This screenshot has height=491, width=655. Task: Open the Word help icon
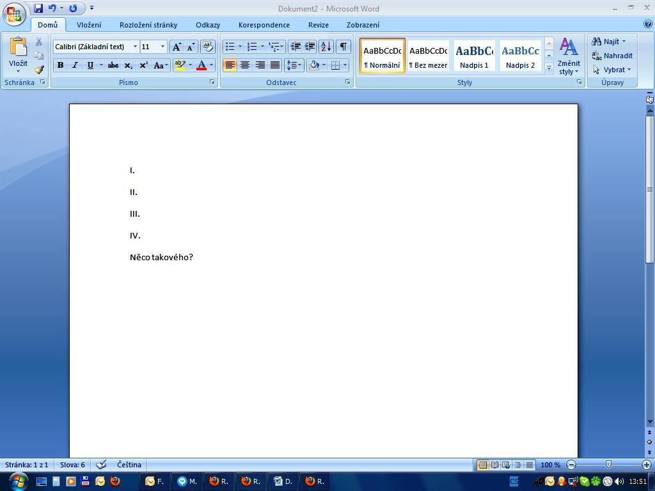pyautogui.click(x=648, y=24)
